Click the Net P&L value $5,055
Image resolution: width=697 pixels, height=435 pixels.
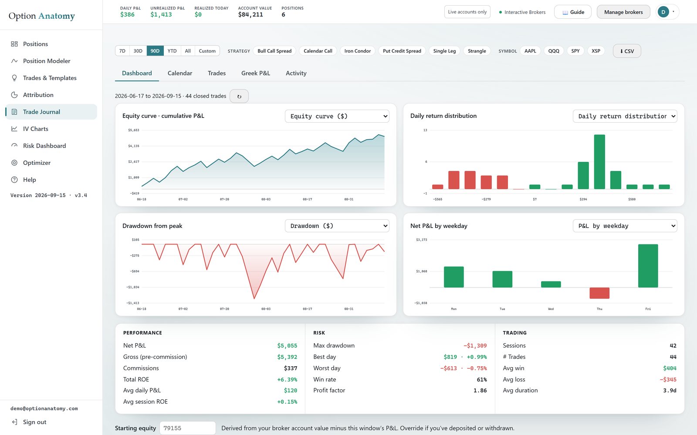point(287,346)
